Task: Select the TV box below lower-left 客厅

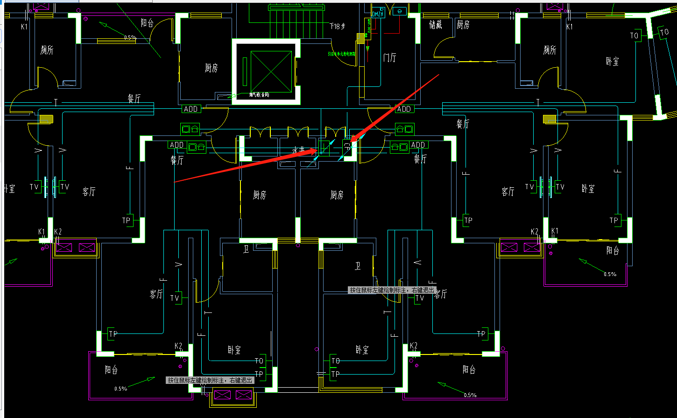Action: pos(176,298)
